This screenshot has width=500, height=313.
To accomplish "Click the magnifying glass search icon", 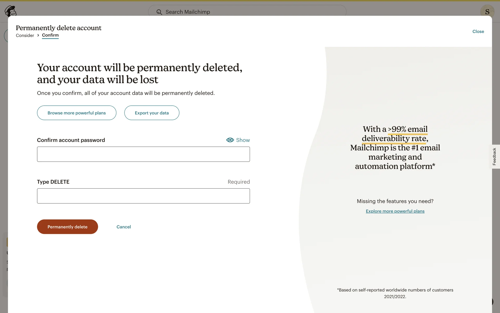I will coord(159,12).
